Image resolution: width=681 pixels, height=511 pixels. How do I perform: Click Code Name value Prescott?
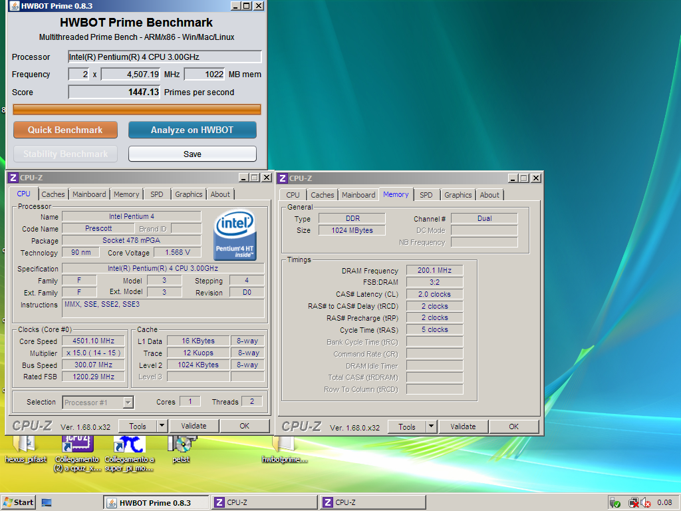98,229
